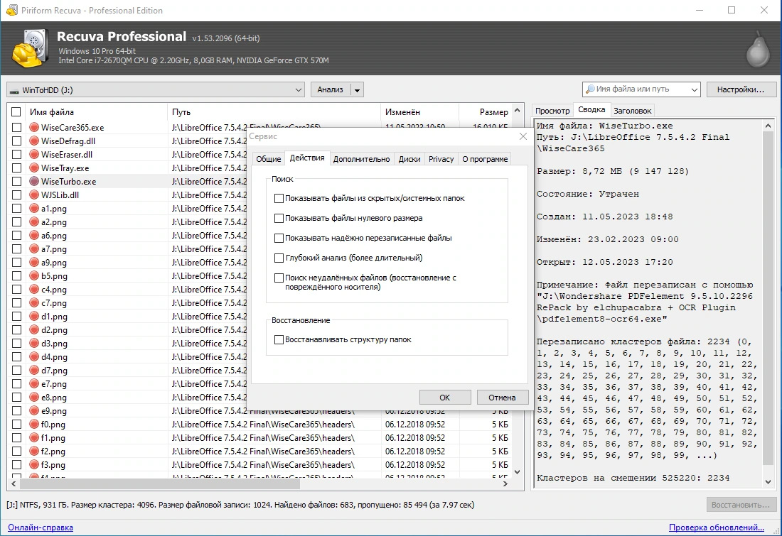Tick the checkbox for WiseDefrag.dll row

pyautogui.click(x=16, y=141)
